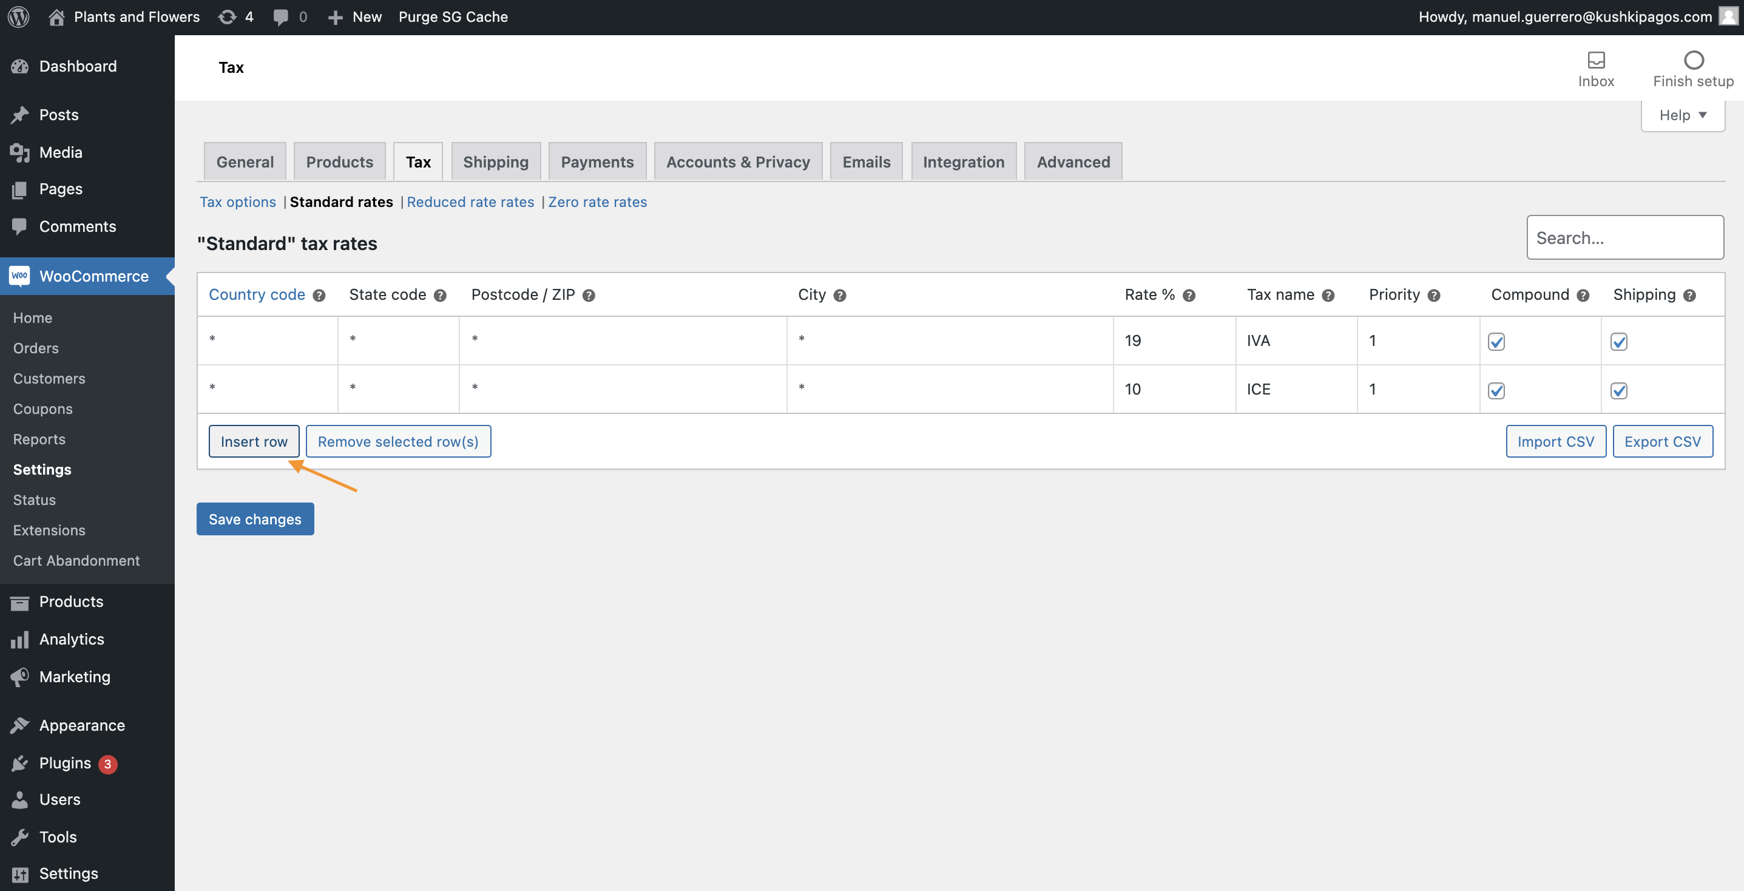The height and width of the screenshot is (891, 1744).
Task: Click the Insert row button
Action: (254, 441)
